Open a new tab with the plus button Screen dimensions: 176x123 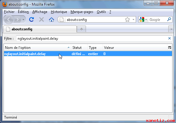tap(82, 29)
